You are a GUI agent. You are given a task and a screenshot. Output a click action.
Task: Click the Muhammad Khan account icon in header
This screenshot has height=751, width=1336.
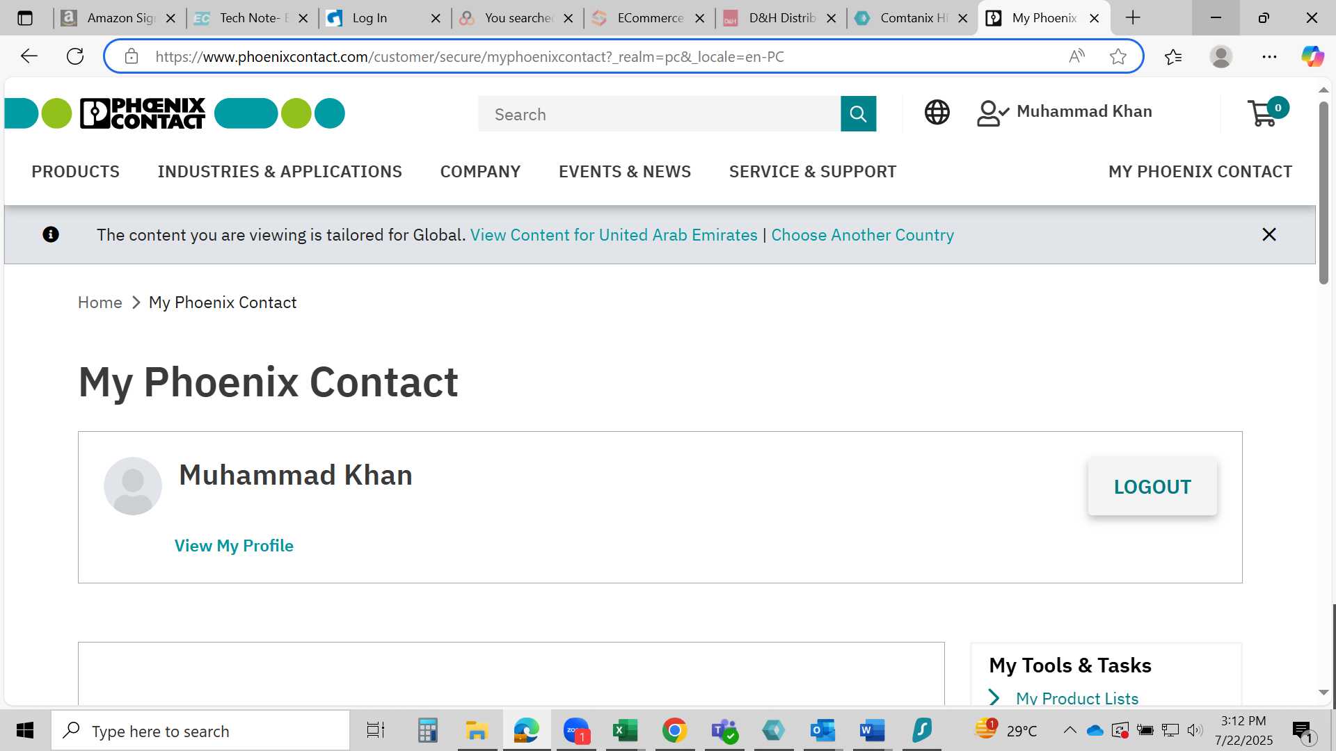992,113
